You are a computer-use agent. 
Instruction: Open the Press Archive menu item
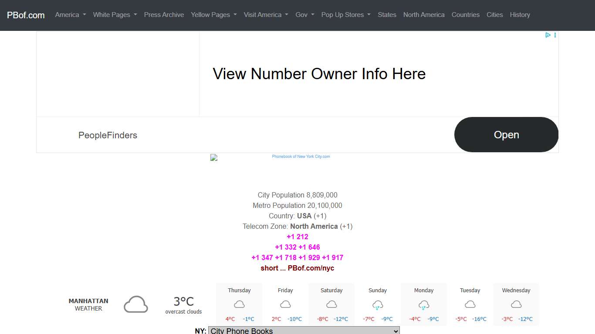pos(164,15)
